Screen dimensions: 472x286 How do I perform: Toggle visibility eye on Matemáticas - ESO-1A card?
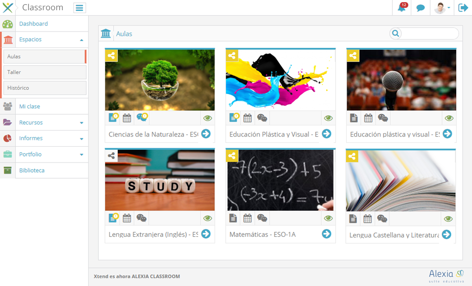pos(328,218)
